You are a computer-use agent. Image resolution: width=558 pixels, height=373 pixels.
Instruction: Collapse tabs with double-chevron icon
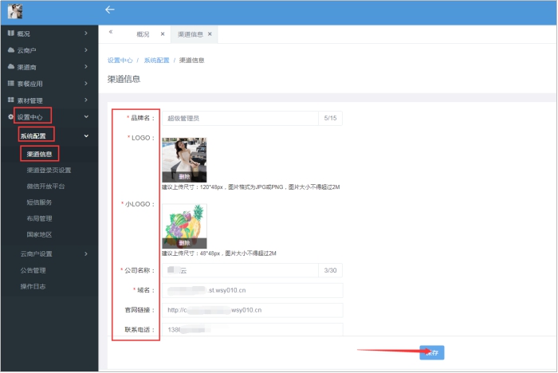tap(111, 32)
